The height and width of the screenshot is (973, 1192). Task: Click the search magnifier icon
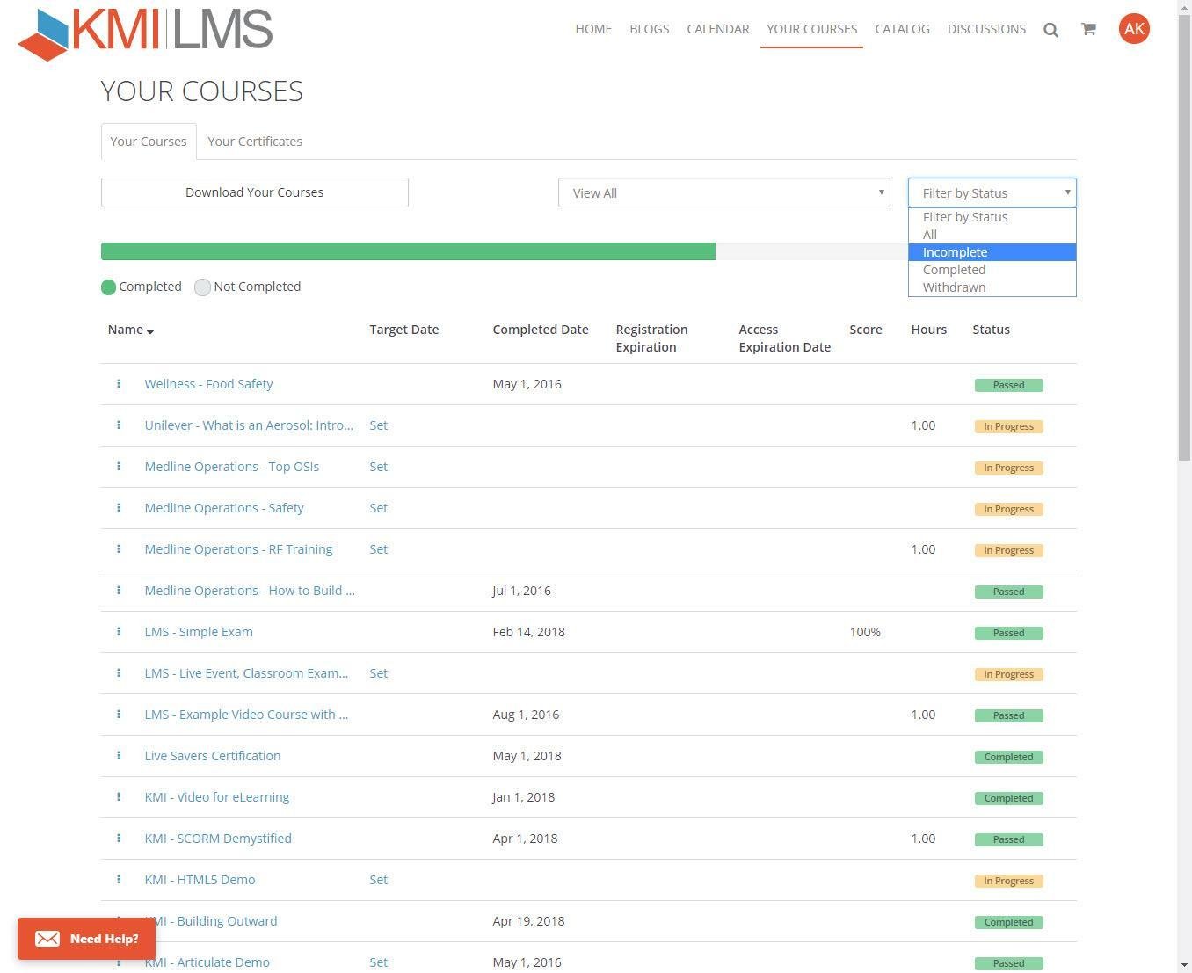[1050, 30]
